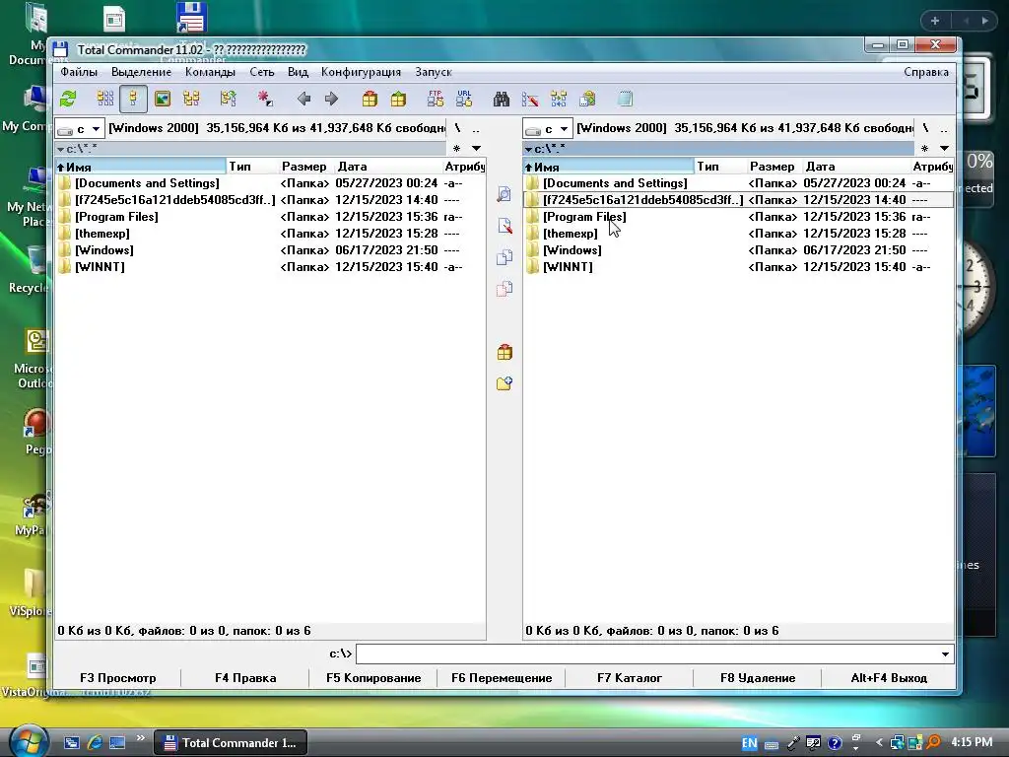Go back with the left arrow toolbar icon
1009x757 pixels.
coord(303,99)
